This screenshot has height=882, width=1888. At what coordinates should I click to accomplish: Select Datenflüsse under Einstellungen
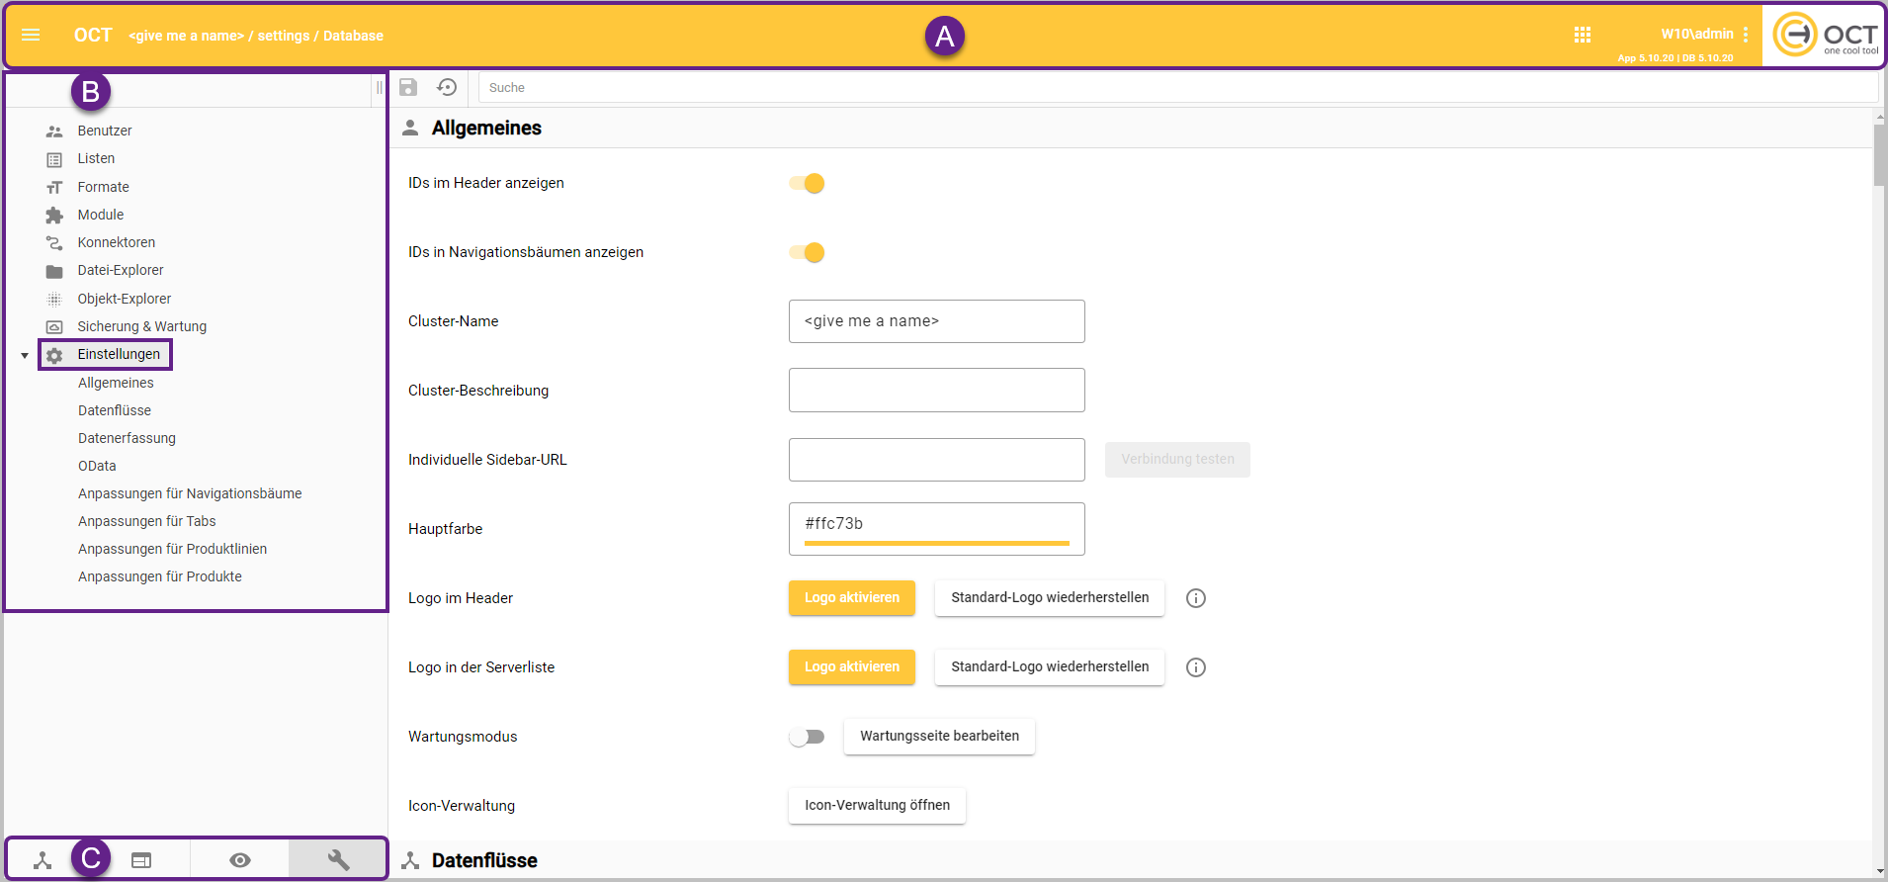click(x=115, y=410)
